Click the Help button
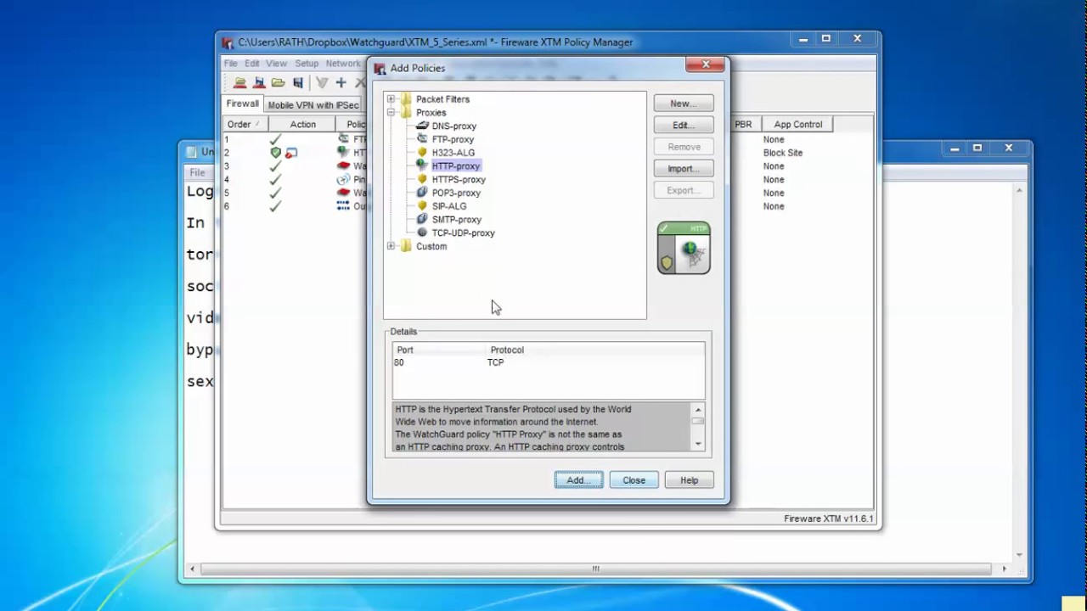 tap(689, 480)
